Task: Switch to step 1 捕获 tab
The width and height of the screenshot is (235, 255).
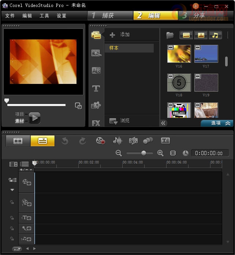Action: point(110,16)
